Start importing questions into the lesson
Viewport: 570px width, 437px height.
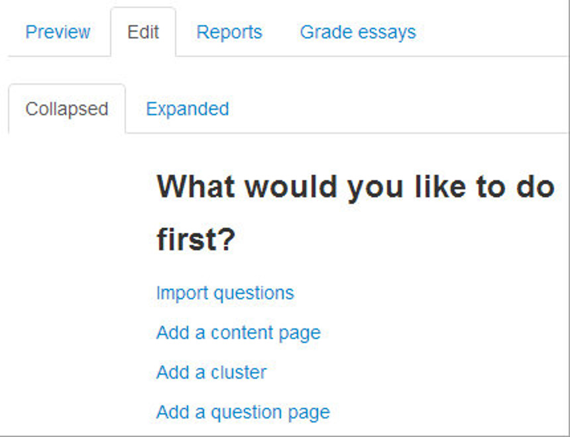pos(225,293)
